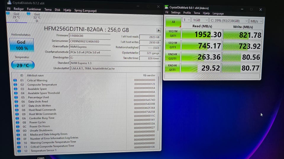Open the test count dropdown showing 1
Viewport: 284px width, 159px height.
coord(186,20)
